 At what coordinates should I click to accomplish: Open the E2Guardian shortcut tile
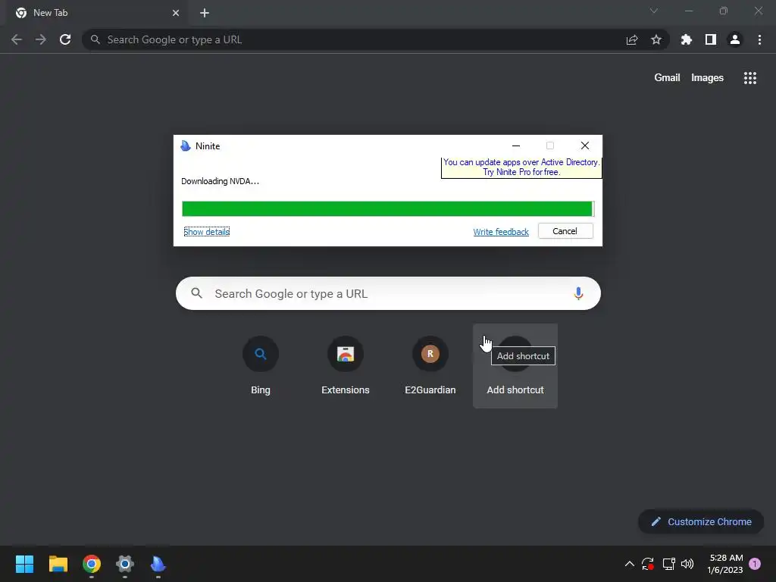point(430,365)
